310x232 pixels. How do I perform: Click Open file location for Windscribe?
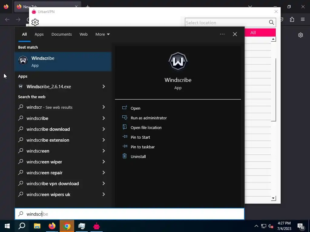[x=146, y=128]
